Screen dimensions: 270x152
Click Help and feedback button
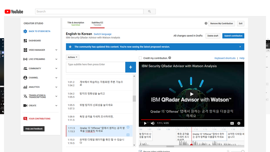pyautogui.click(x=34, y=129)
